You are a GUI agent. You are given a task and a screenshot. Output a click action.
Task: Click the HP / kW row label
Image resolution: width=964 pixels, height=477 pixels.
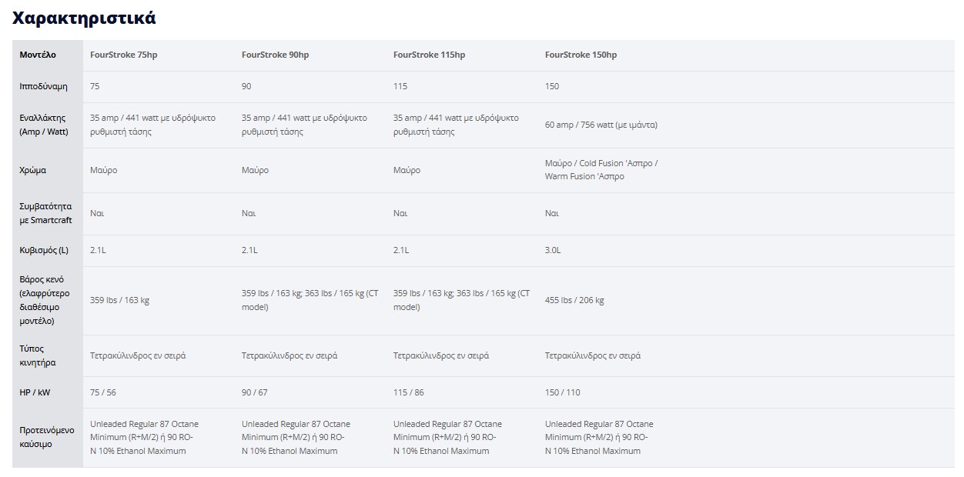pyautogui.click(x=35, y=392)
